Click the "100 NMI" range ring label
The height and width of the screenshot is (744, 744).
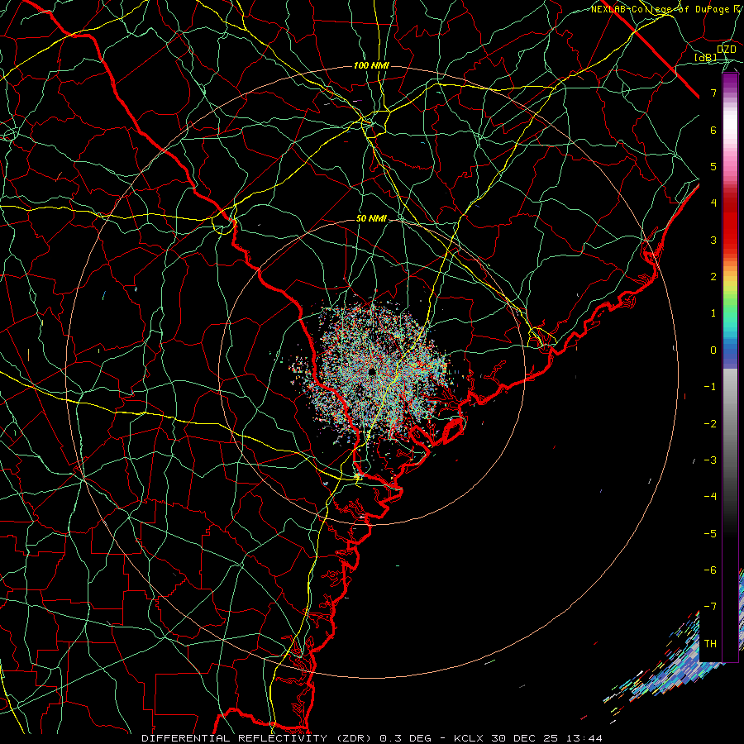pyautogui.click(x=371, y=65)
